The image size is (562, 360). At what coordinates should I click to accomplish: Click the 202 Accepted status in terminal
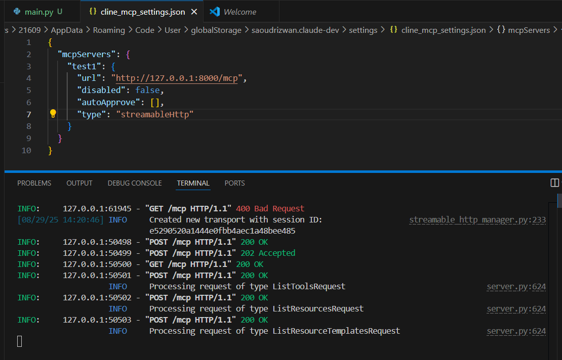[x=268, y=253]
